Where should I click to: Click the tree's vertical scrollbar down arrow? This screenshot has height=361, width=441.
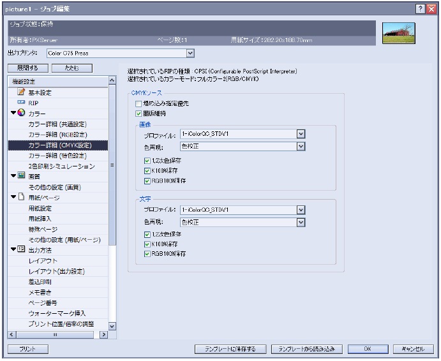click(112, 325)
